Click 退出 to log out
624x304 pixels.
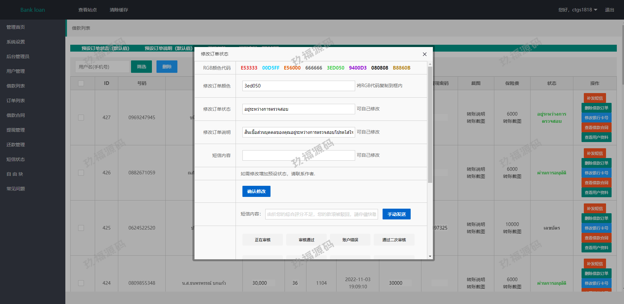tap(609, 10)
